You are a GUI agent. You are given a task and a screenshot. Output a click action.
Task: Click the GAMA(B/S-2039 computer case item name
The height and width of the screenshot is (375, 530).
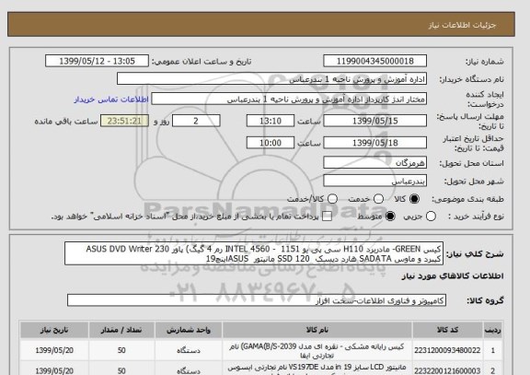[x=317, y=351]
